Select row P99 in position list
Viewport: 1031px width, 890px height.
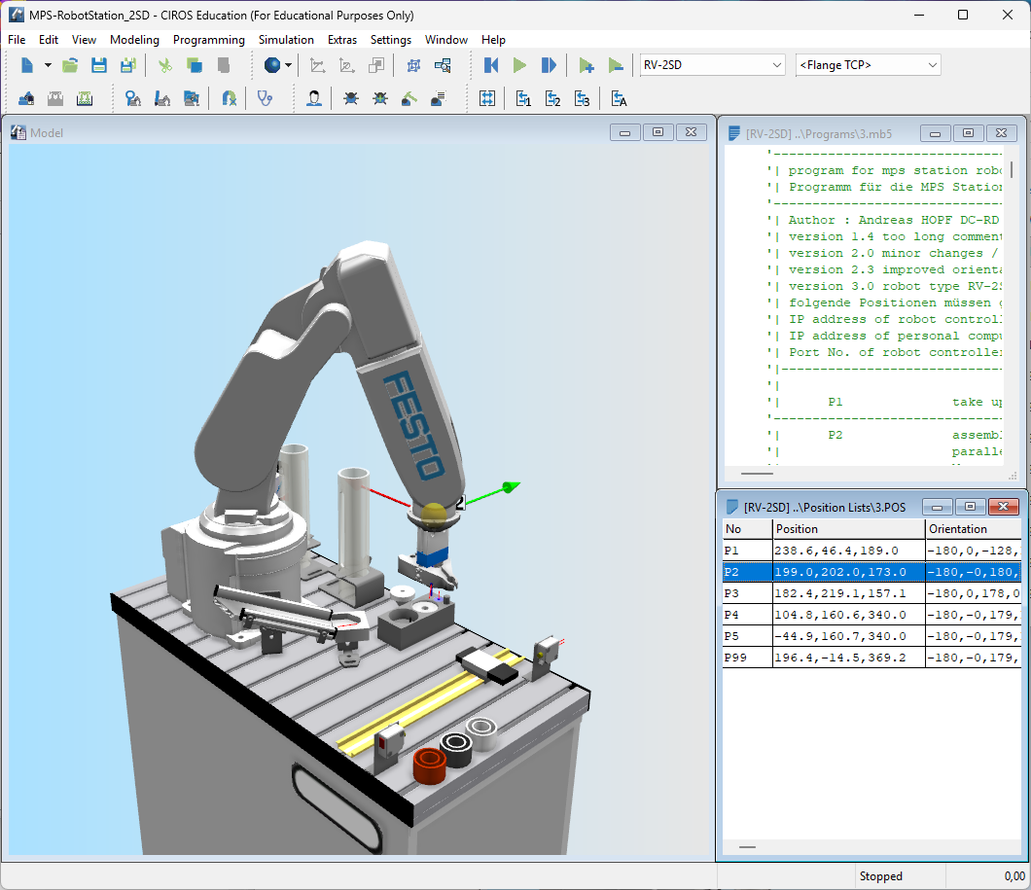871,658
